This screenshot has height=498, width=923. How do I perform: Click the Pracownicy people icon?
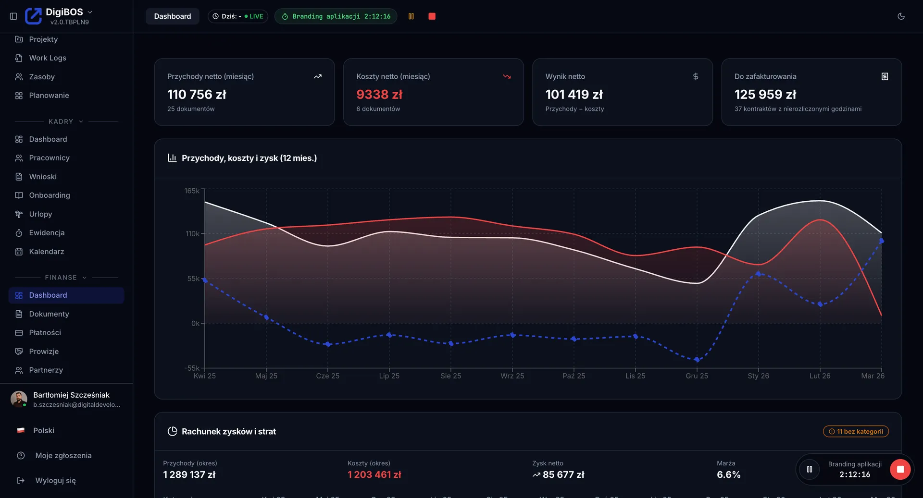19,158
